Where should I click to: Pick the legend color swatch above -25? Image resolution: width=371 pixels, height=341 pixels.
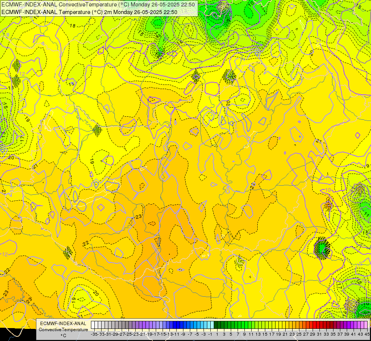(x=127, y=325)
